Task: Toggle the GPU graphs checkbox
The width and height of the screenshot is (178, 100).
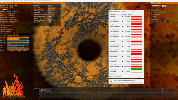Action: coord(1,31)
